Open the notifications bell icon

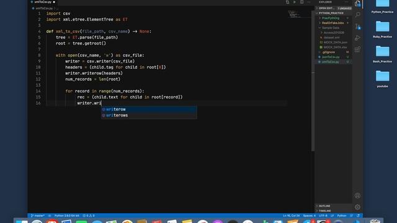point(358,216)
